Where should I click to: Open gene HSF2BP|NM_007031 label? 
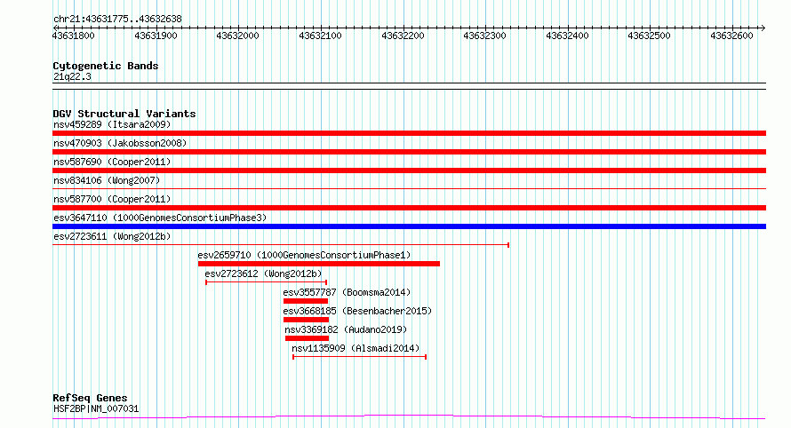(96, 408)
